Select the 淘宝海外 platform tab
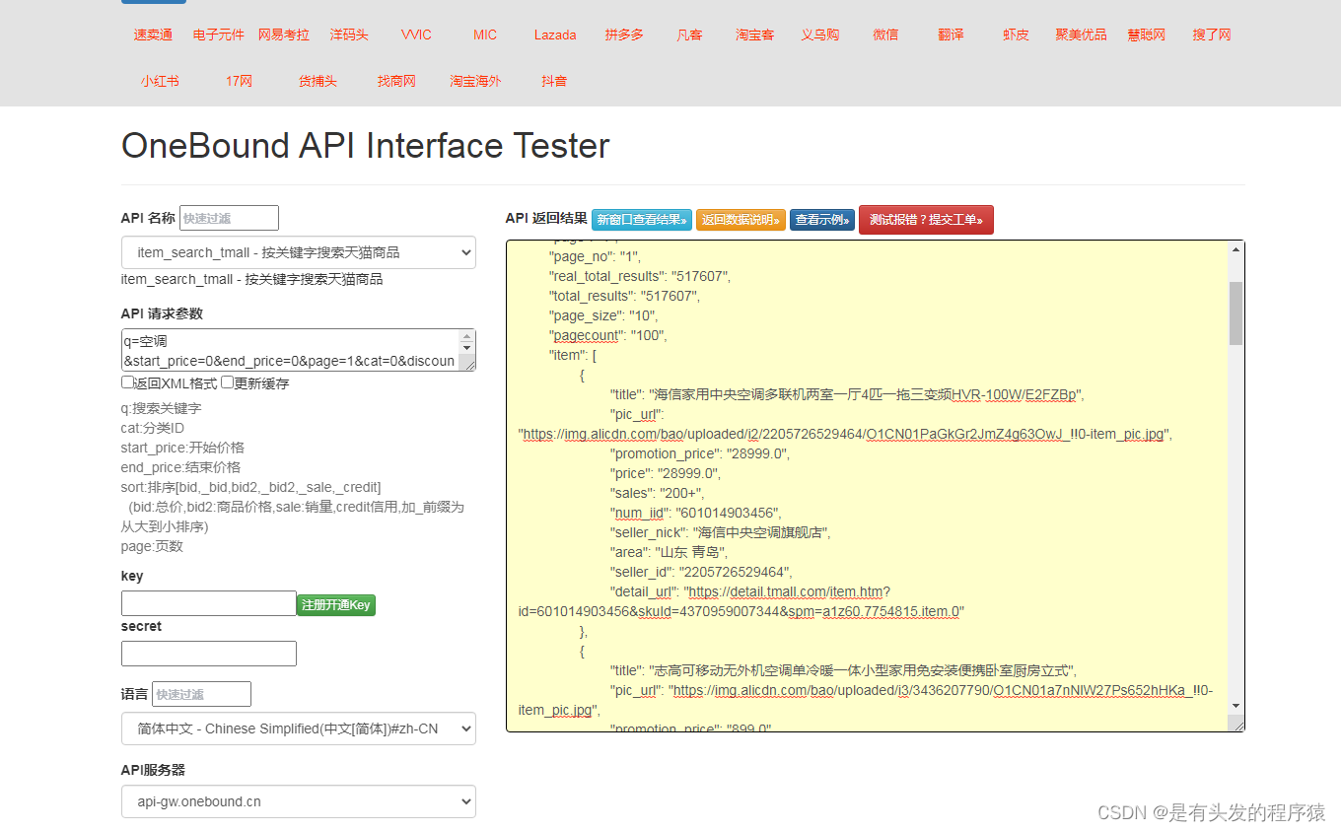This screenshot has width=1341, height=832. click(475, 81)
